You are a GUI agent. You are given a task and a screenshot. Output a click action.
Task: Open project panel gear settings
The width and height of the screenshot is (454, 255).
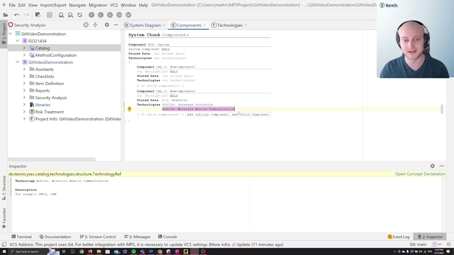pos(107,25)
